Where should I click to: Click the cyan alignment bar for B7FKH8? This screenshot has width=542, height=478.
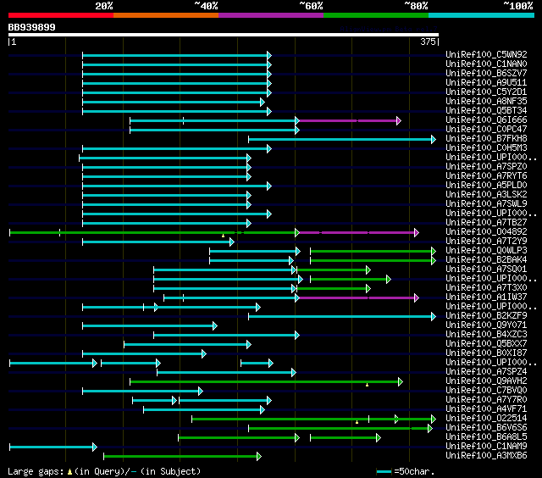[x=342, y=139]
